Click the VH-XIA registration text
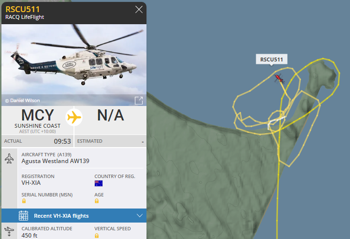 tap(31, 183)
